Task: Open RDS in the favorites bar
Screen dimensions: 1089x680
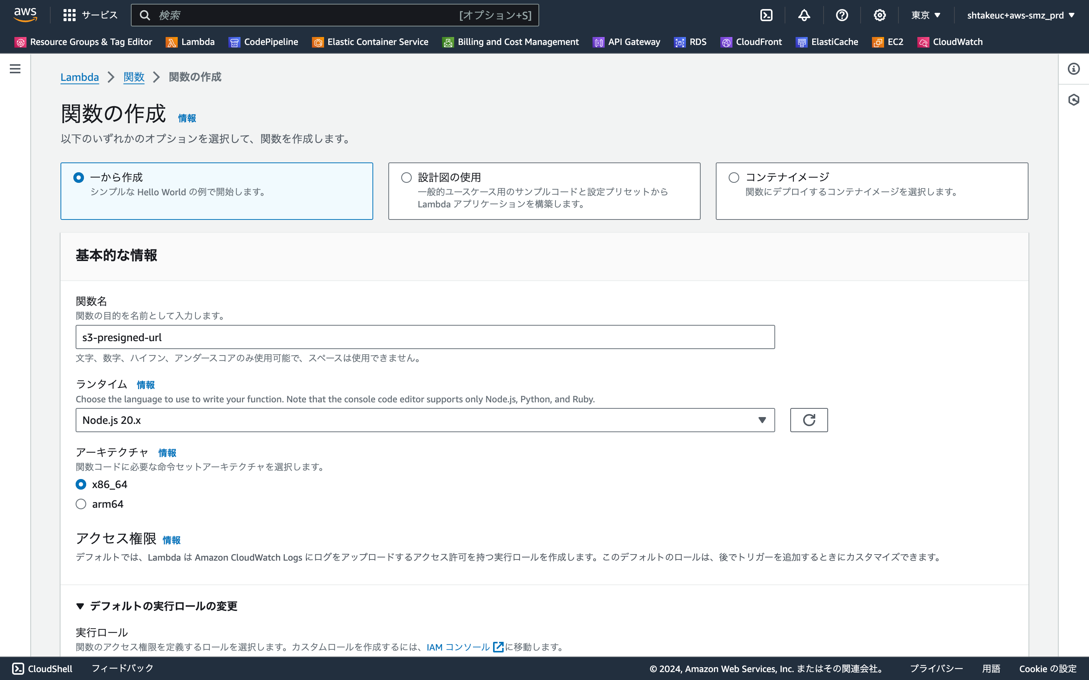Action: pyautogui.click(x=698, y=42)
